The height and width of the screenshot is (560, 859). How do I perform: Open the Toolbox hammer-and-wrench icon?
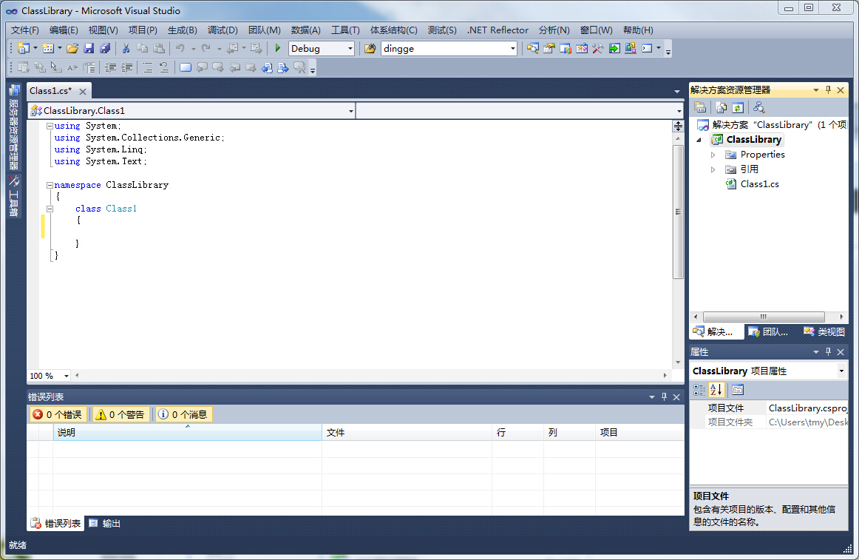coord(598,48)
